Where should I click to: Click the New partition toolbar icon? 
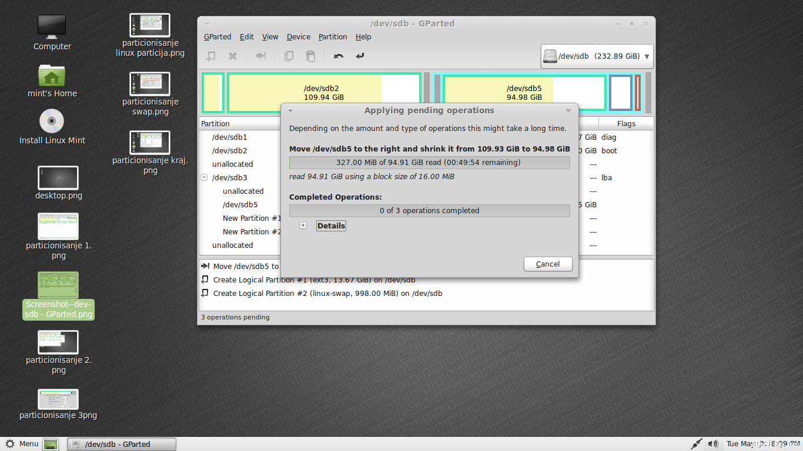(x=210, y=56)
